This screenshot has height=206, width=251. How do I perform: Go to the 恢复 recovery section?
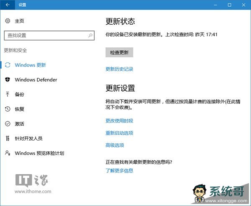(19, 109)
